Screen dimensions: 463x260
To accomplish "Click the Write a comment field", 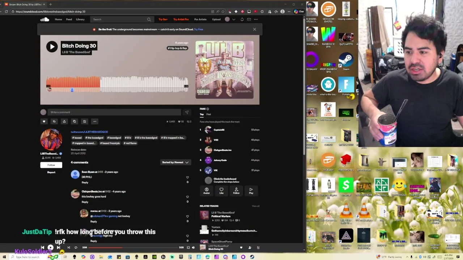I will tap(115, 112).
